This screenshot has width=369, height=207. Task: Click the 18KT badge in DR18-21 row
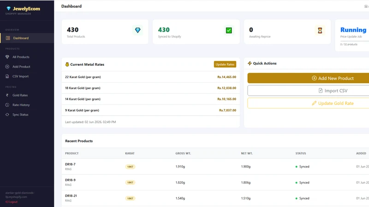(130, 198)
